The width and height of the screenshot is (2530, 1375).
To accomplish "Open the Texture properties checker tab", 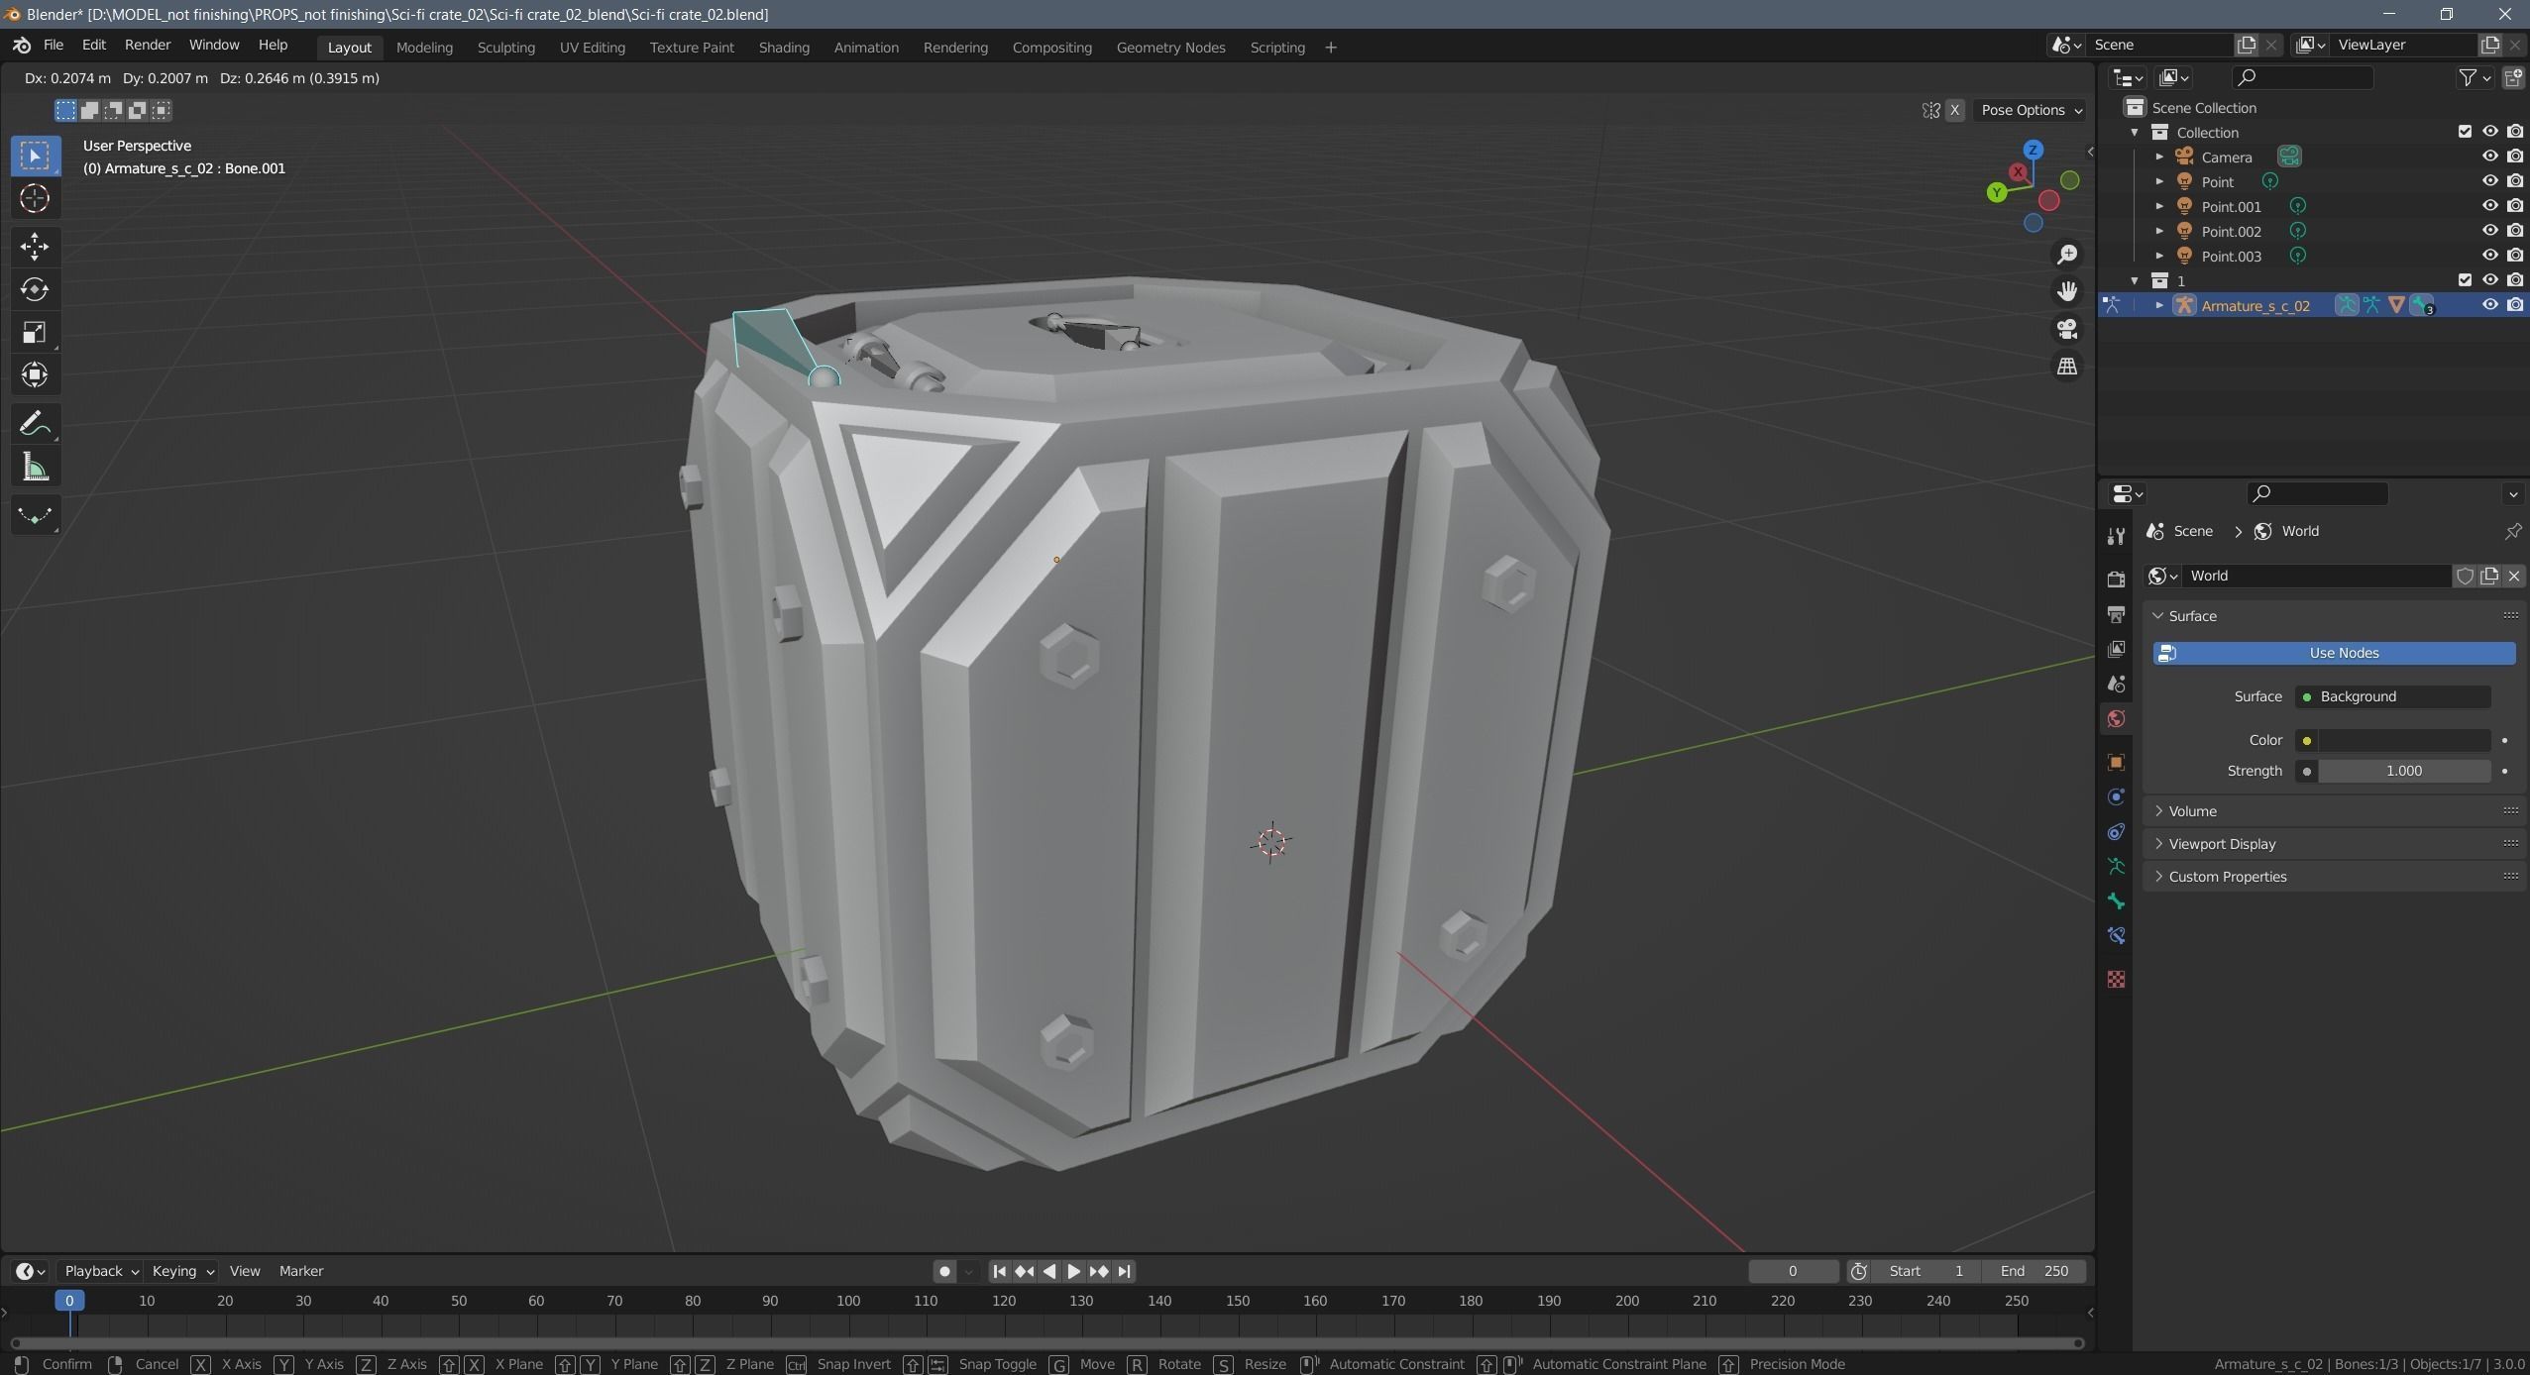I will 2116,979.
